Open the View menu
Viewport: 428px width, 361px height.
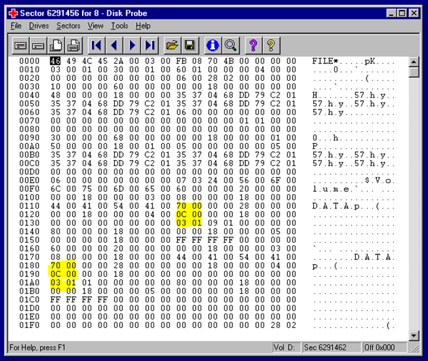(x=95, y=26)
